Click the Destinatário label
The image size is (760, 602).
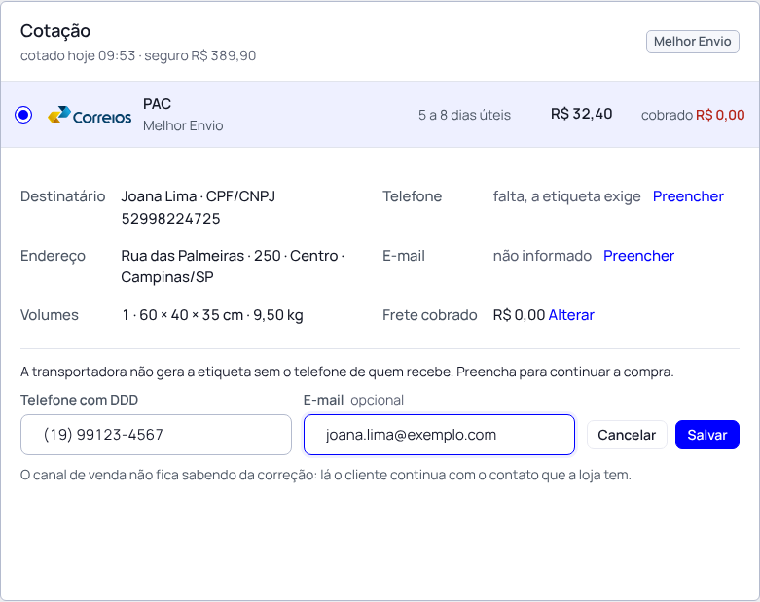click(x=63, y=196)
